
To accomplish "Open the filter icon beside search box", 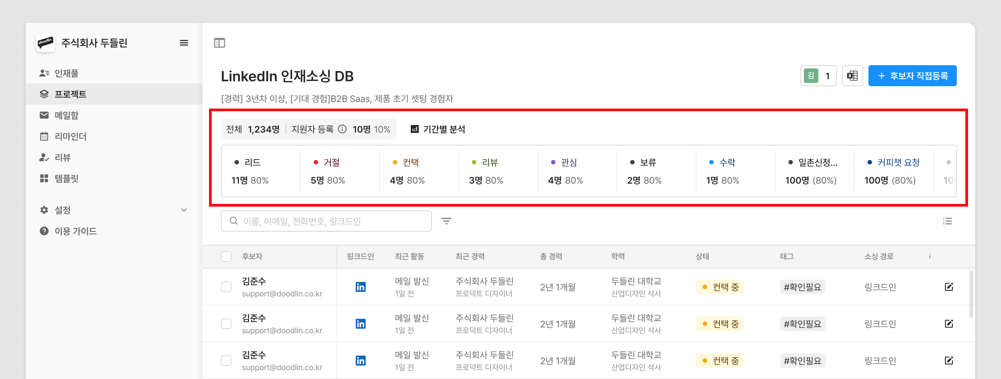I will pos(446,221).
